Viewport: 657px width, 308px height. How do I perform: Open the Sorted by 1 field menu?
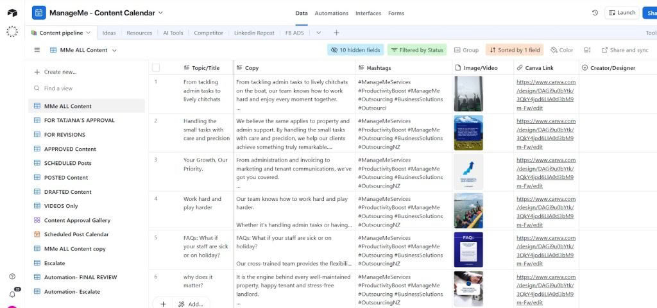tap(515, 50)
